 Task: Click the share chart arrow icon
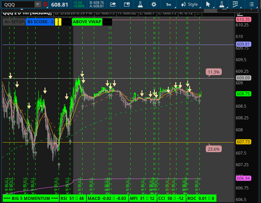point(113,5)
